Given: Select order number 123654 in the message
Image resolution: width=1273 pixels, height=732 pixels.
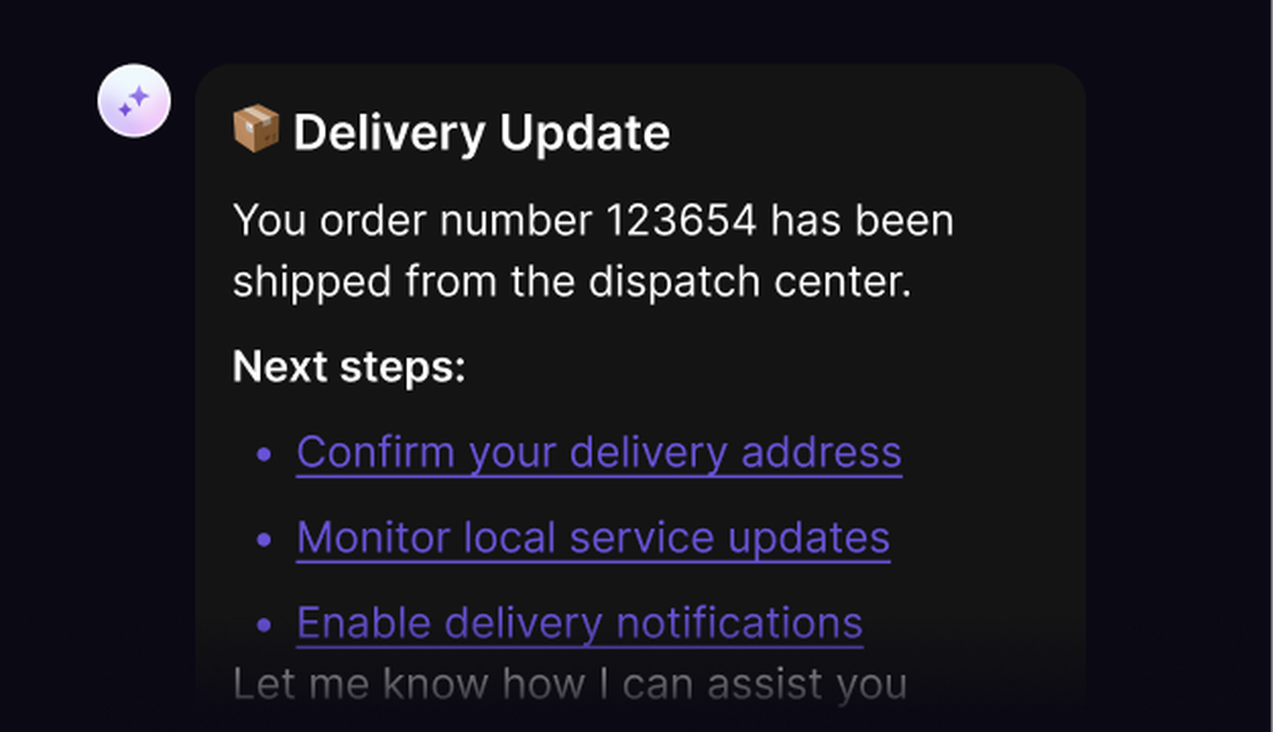Looking at the screenshot, I should pos(681,221).
